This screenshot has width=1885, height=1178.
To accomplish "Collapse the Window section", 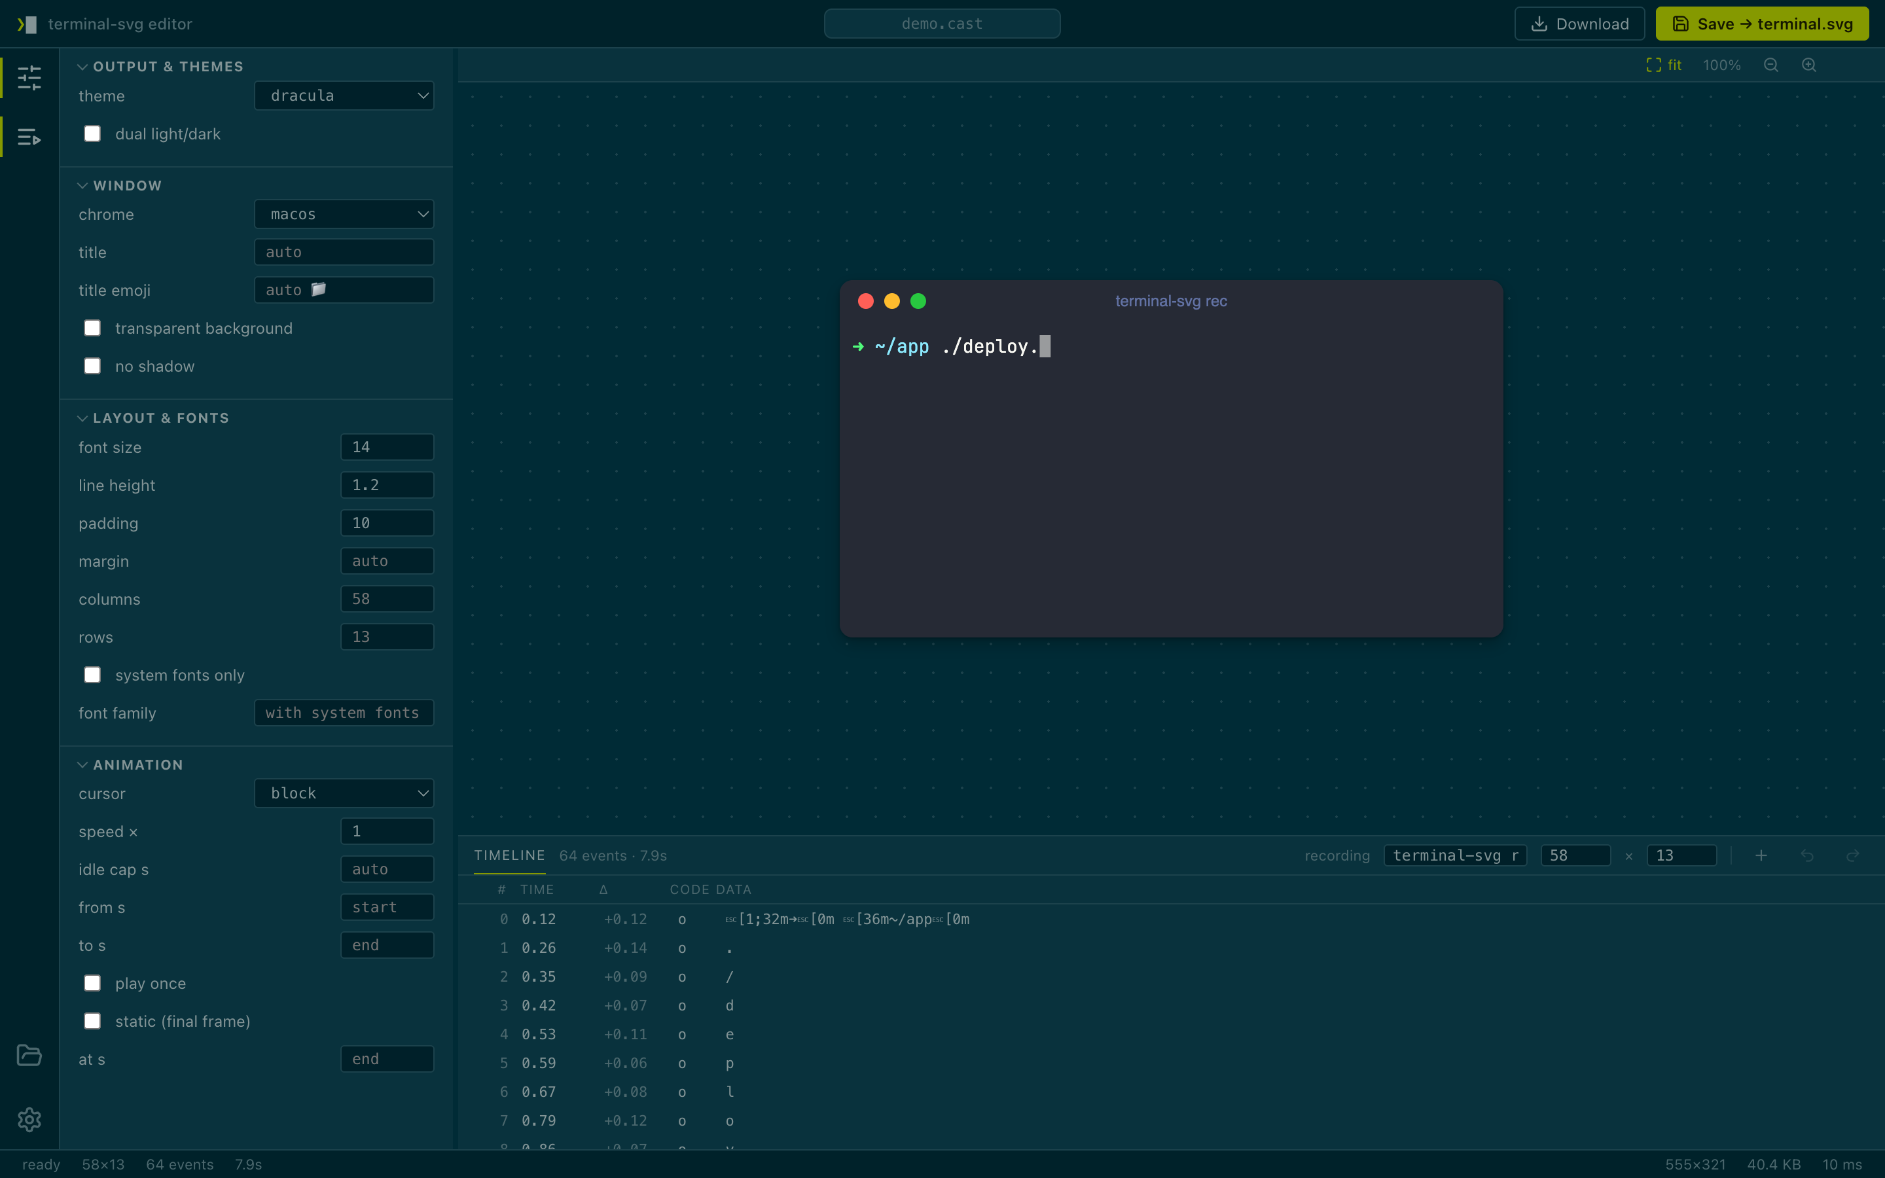I will click(120, 185).
